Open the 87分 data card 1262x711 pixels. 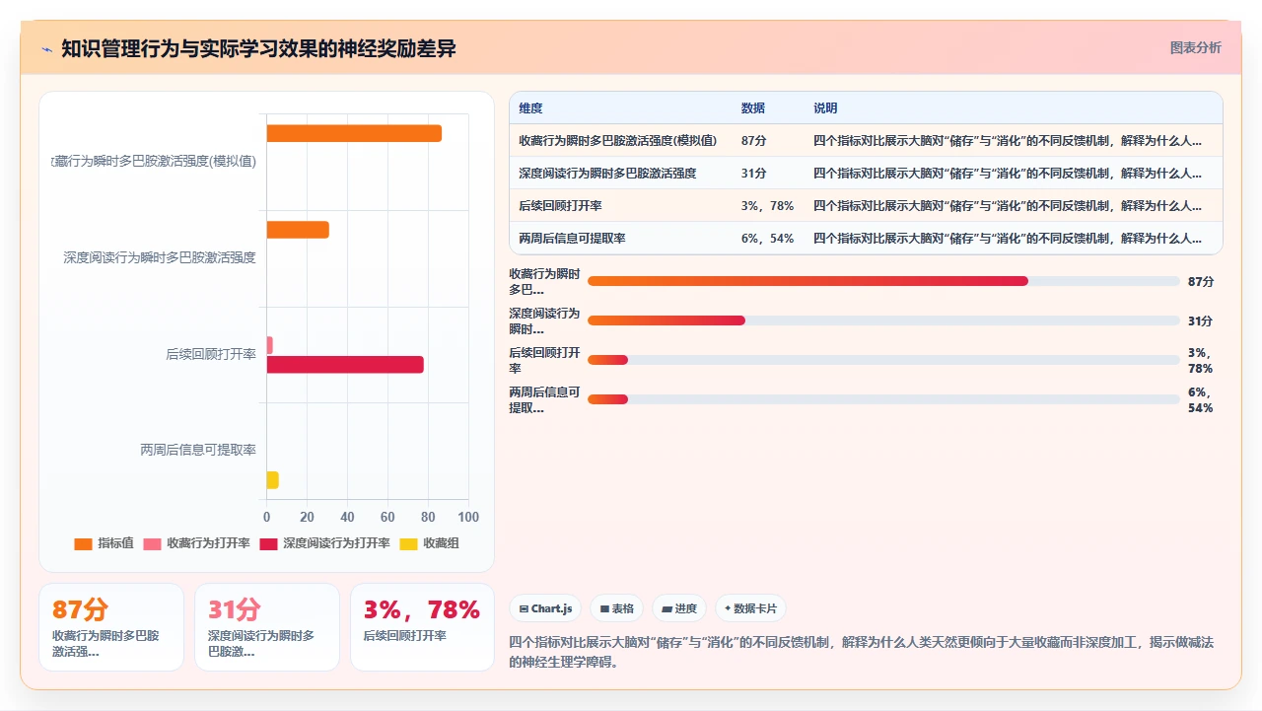pyautogui.click(x=111, y=627)
